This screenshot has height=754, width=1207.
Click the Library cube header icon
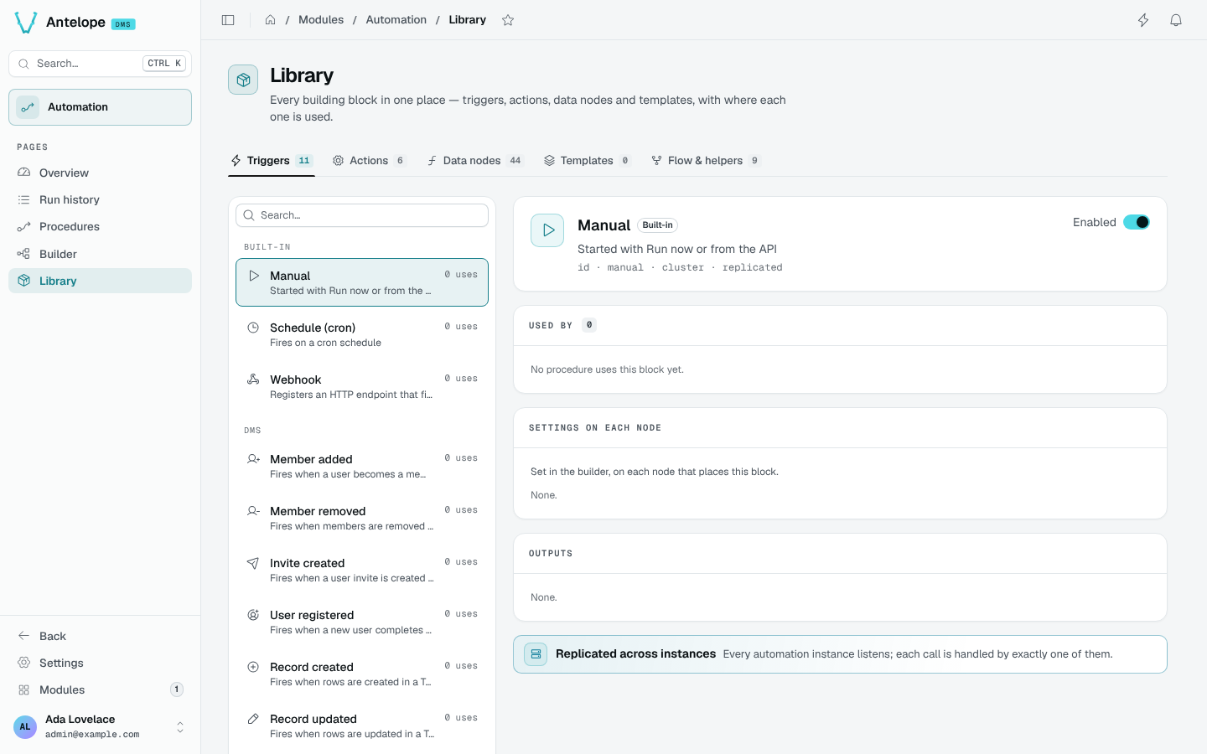(243, 80)
